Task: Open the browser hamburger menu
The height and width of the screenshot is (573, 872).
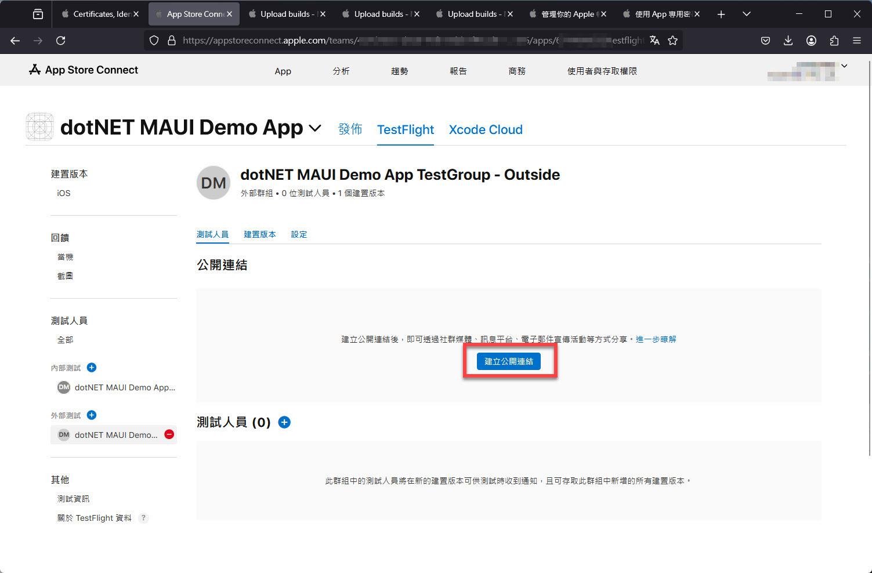Action: (857, 40)
